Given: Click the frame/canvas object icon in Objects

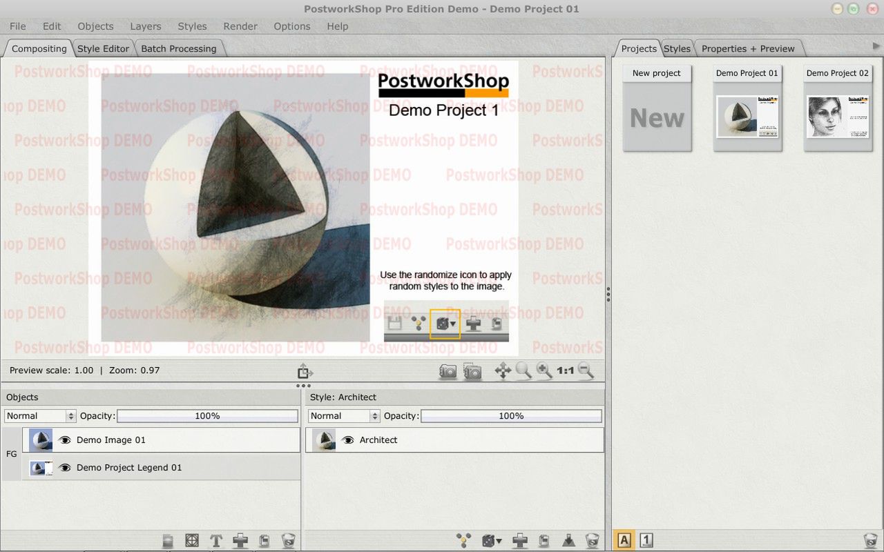Looking at the screenshot, I should click(192, 542).
